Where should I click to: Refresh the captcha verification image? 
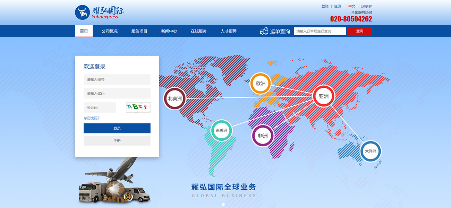(138, 107)
